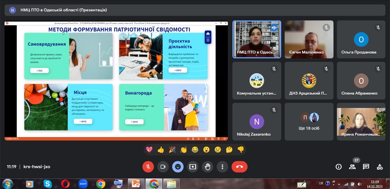The width and height of the screenshot is (390, 189).
Task: Expand the "Ще 18 осіб" participants tile
Action: [309, 122]
